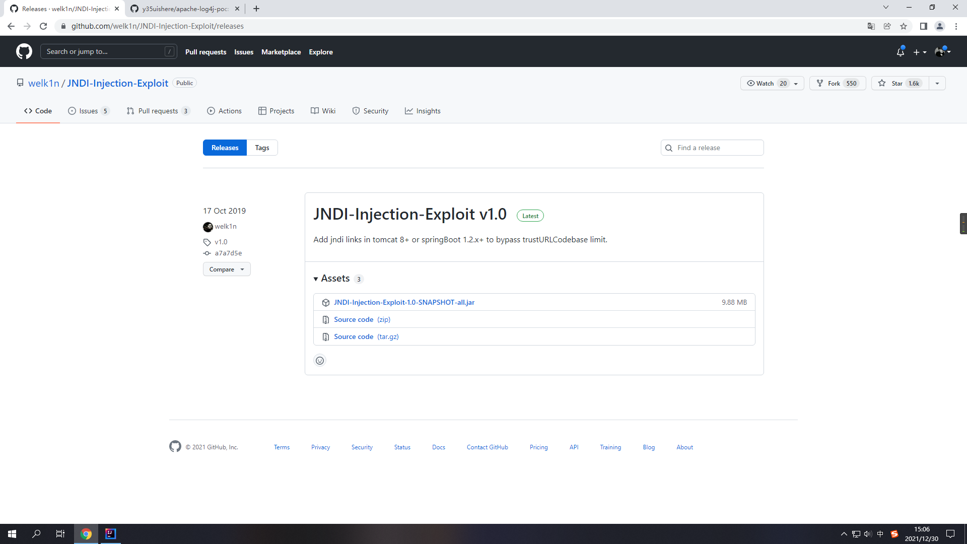Open the star lists dropdown arrow
967x544 pixels.
[x=937, y=84]
